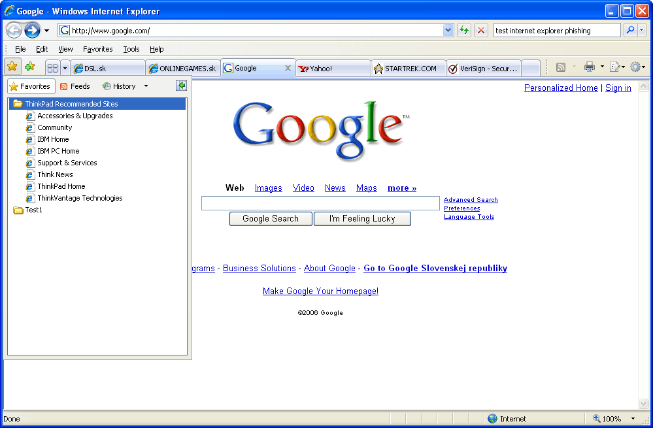Refresh the page with green arrows icon

(464, 31)
